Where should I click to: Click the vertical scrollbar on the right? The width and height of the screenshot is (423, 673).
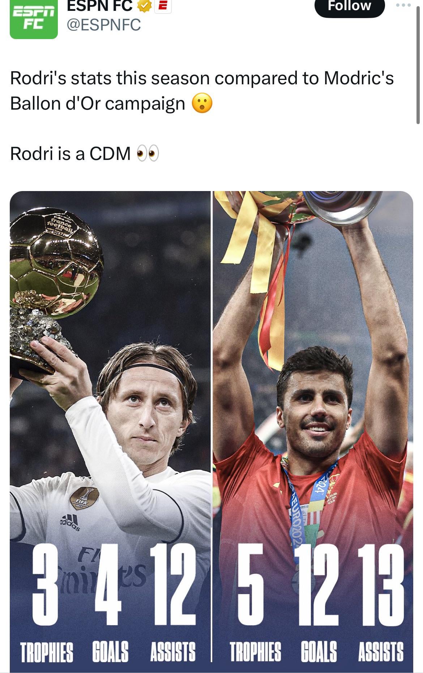[x=418, y=62]
